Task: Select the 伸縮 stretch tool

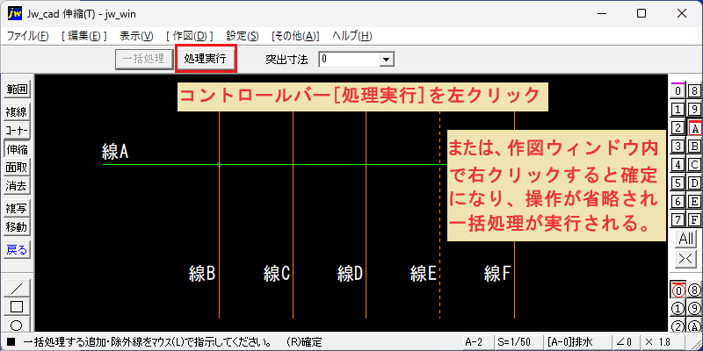Action: tap(17, 149)
